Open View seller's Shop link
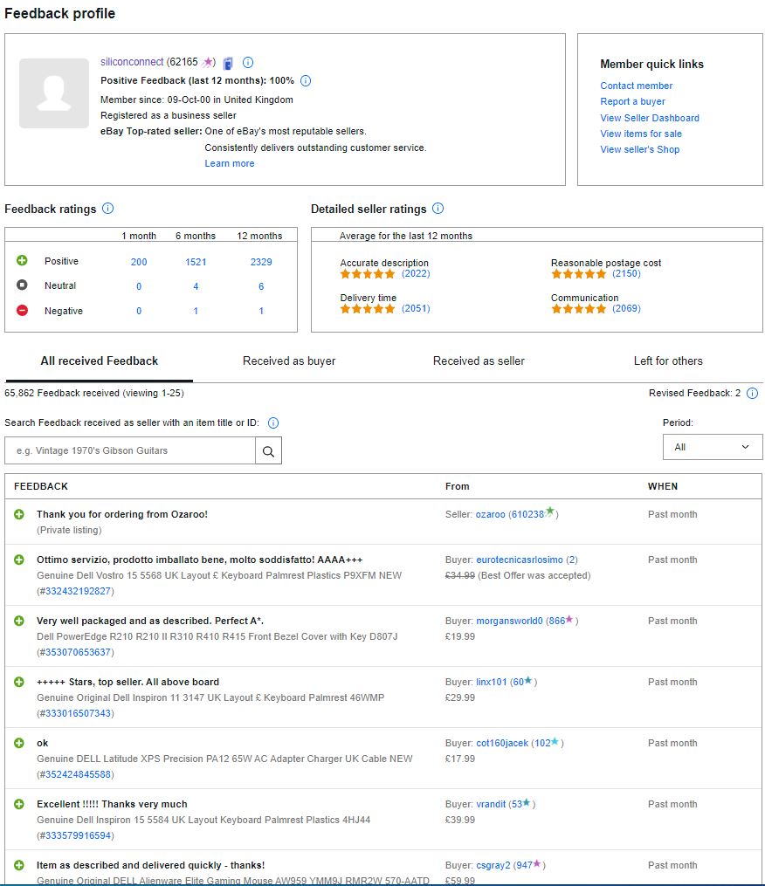Viewport: 765px width, 886px height. [639, 150]
